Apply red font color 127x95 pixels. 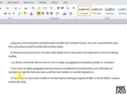point(31,13)
